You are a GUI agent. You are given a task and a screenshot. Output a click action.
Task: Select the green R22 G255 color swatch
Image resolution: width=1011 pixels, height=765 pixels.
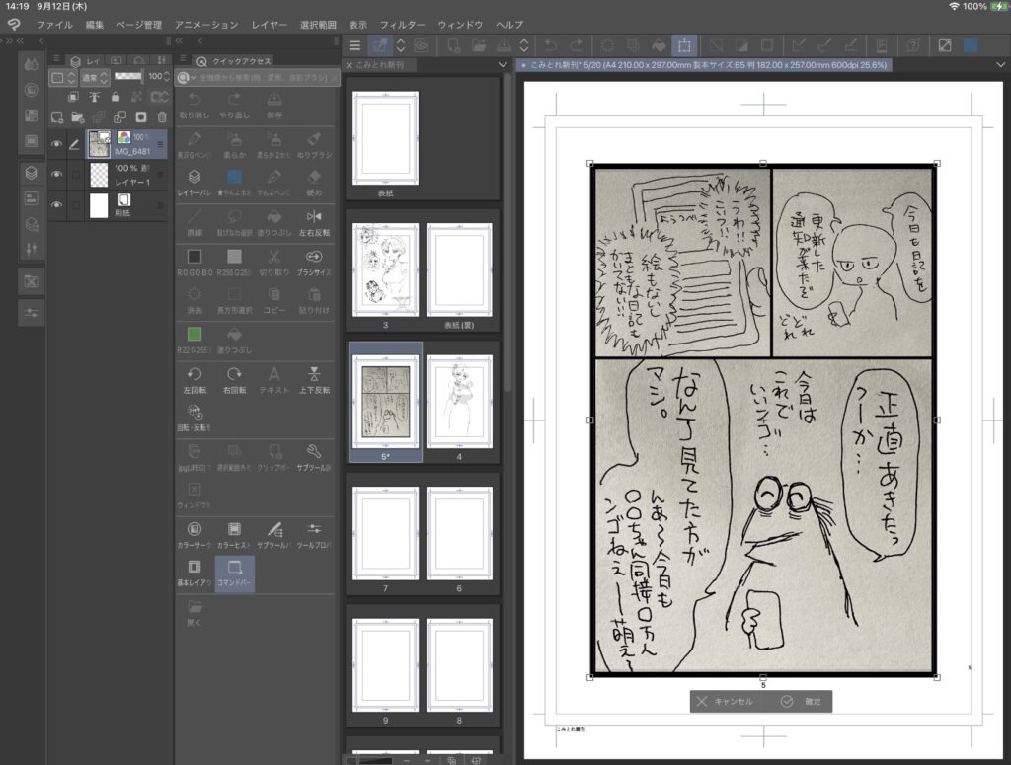point(194,335)
